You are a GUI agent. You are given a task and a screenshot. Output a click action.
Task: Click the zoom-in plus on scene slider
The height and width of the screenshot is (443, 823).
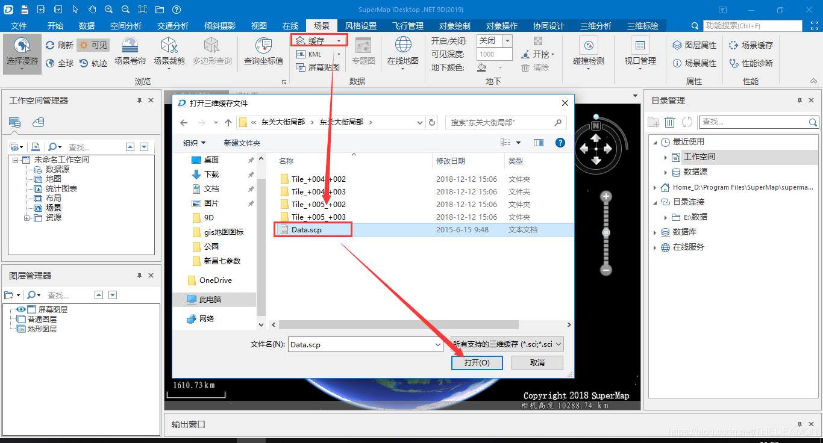[x=606, y=196]
